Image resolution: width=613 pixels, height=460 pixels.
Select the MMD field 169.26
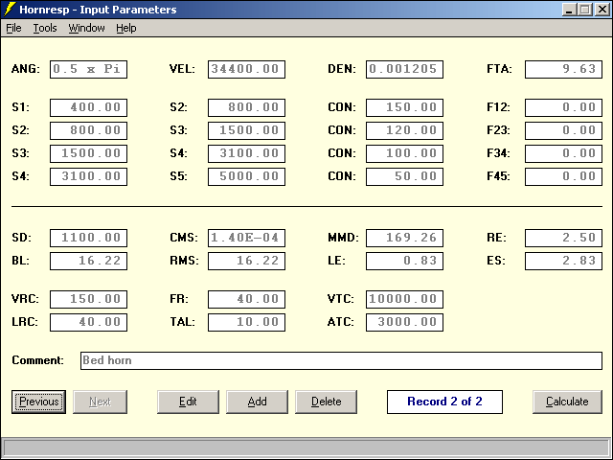pos(404,238)
